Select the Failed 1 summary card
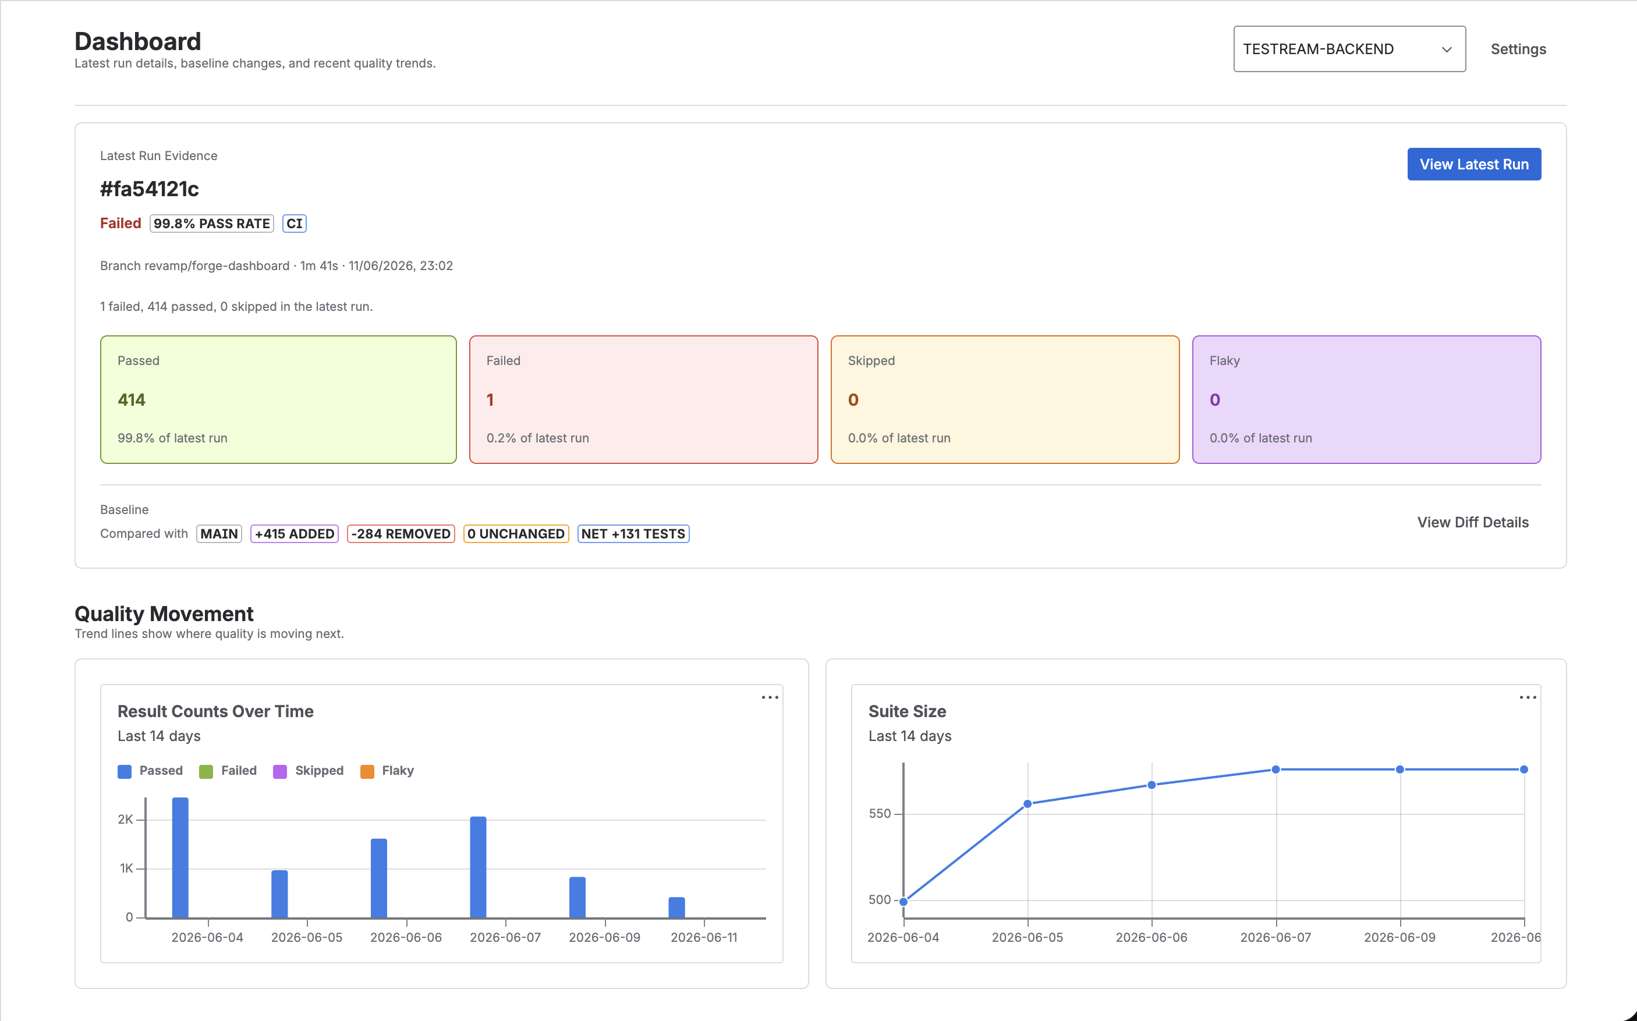The height and width of the screenshot is (1021, 1637). click(643, 399)
